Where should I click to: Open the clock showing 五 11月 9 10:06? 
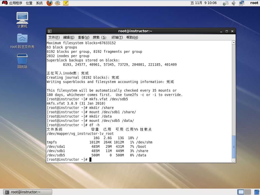tap(203, 3)
